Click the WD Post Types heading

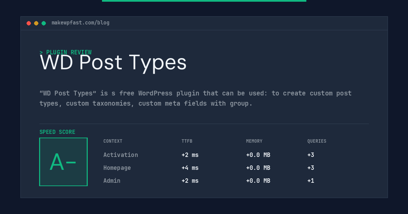coord(113,63)
